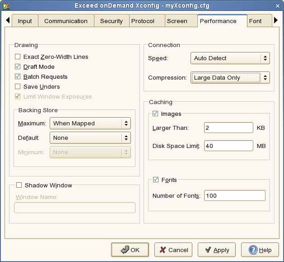Disable the Draft Mode checkbox
284x262 pixels.
[x=18, y=67]
